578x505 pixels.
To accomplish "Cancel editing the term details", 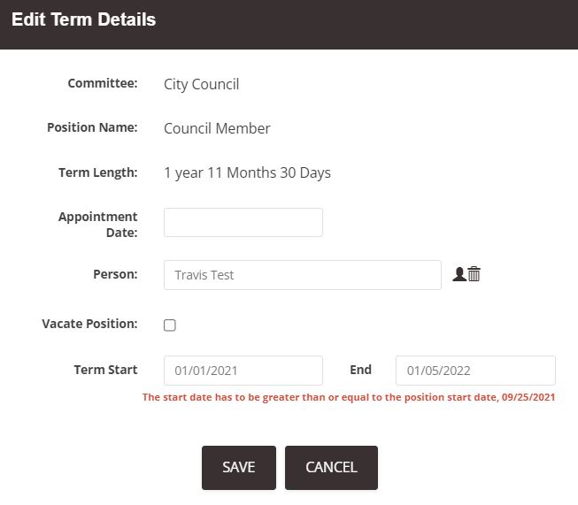I will click(331, 468).
